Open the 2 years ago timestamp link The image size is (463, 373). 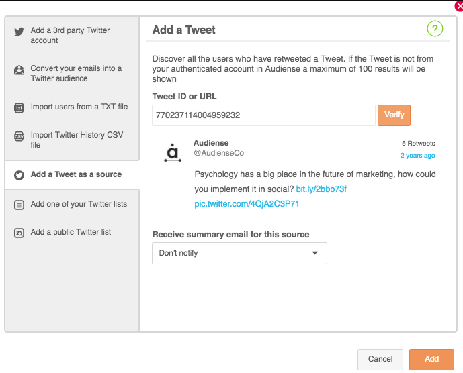click(417, 156)
